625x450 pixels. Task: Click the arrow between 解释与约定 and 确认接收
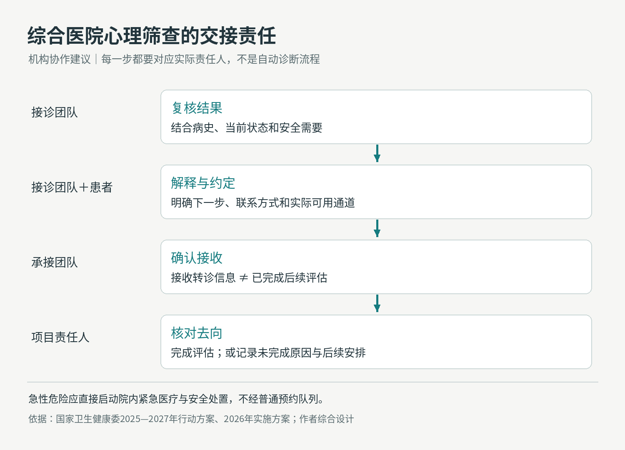point(377,228)
